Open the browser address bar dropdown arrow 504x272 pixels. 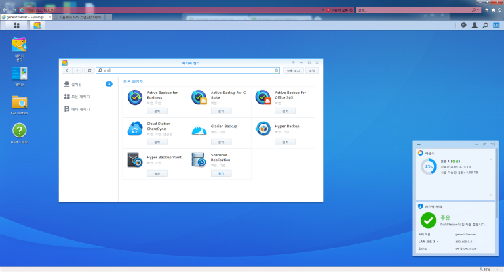pyautogui.click(x=323, y=10)
